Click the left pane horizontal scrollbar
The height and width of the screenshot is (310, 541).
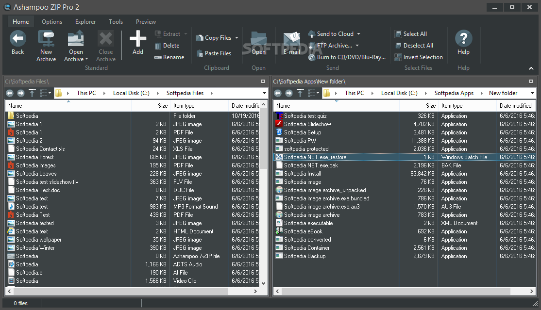pos(120,292)
